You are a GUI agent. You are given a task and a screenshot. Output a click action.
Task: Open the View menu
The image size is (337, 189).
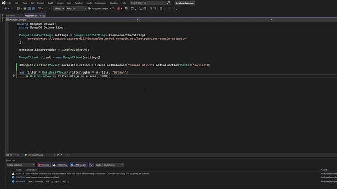pos(25,3)
